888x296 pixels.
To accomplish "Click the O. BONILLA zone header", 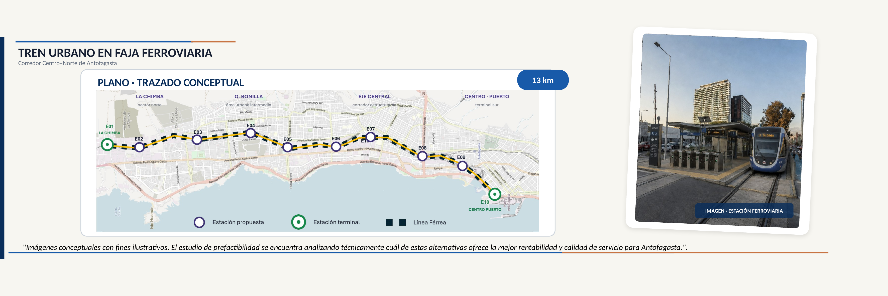I will [x=249, y=96].
